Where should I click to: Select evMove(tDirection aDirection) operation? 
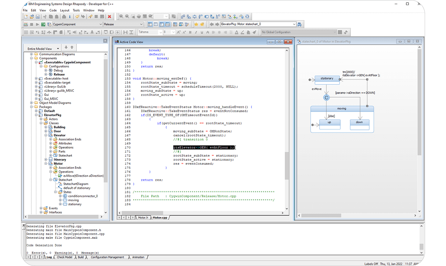coord(83,176)
